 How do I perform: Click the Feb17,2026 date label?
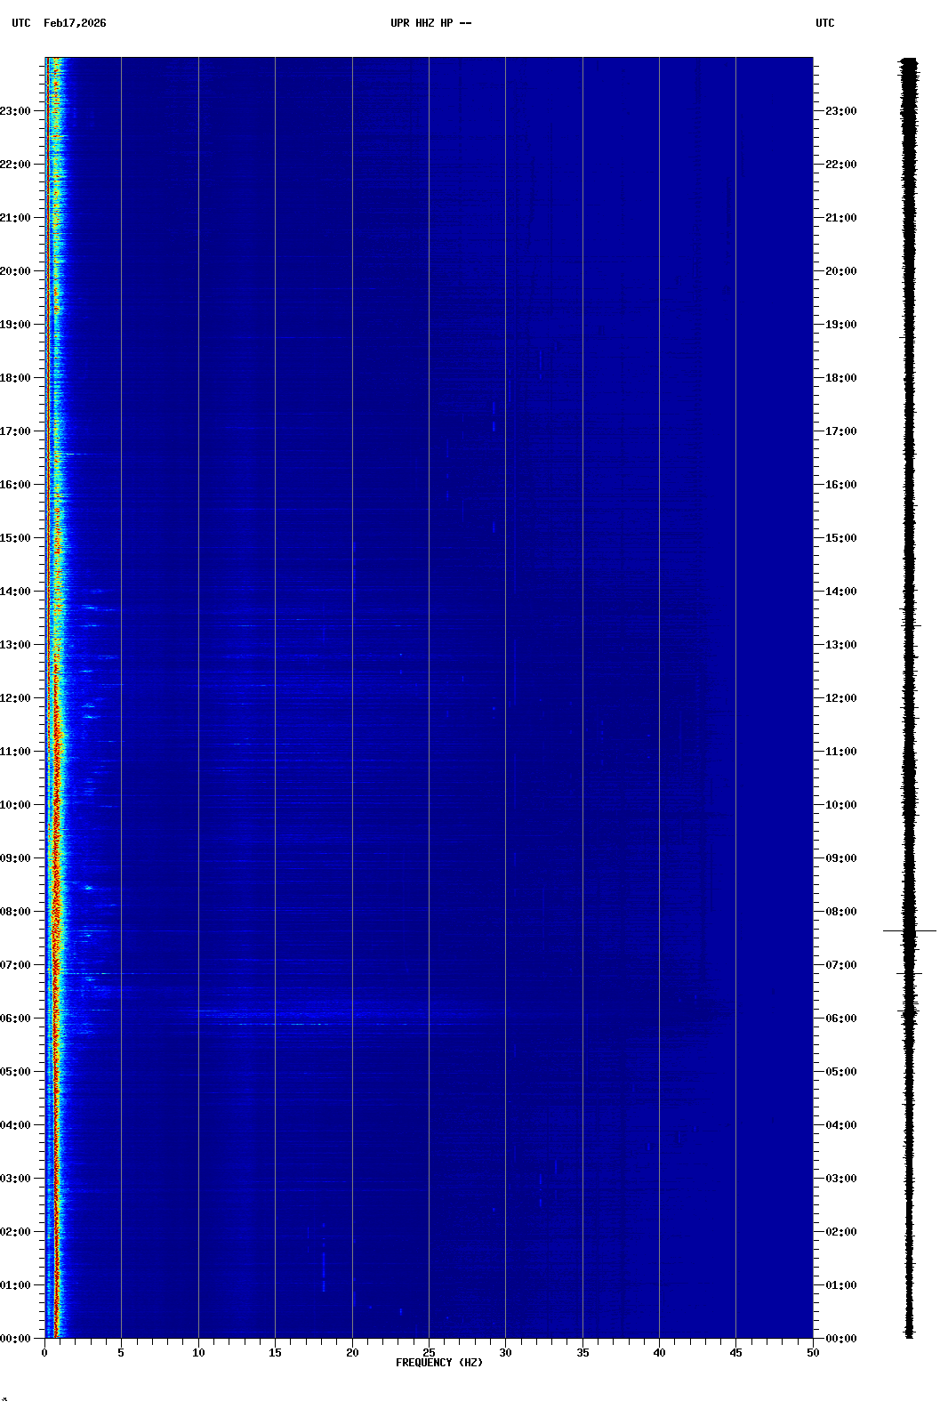coord(75,23)
